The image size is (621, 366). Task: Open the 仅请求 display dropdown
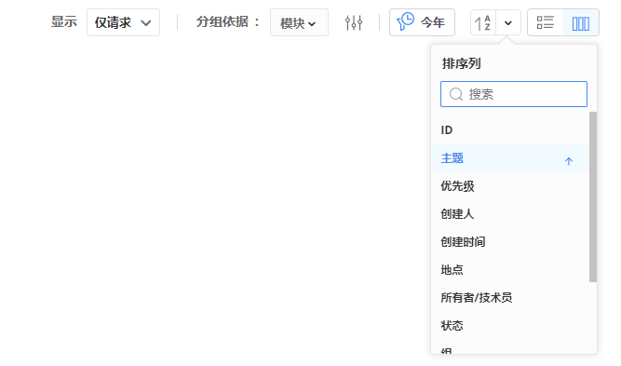[x=123, y=22]
